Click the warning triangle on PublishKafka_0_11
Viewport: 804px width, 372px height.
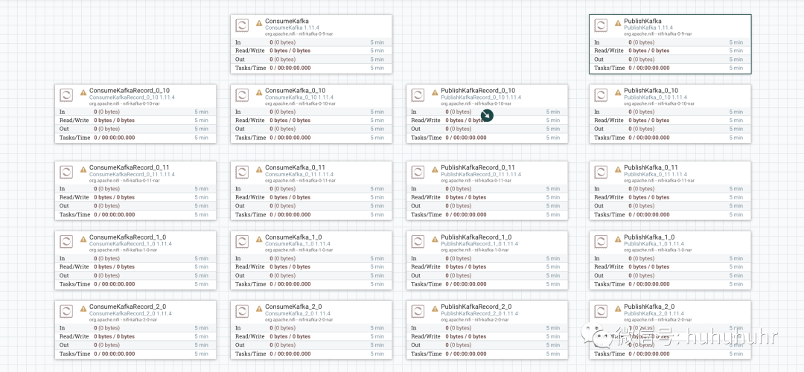tap(618, 170)
